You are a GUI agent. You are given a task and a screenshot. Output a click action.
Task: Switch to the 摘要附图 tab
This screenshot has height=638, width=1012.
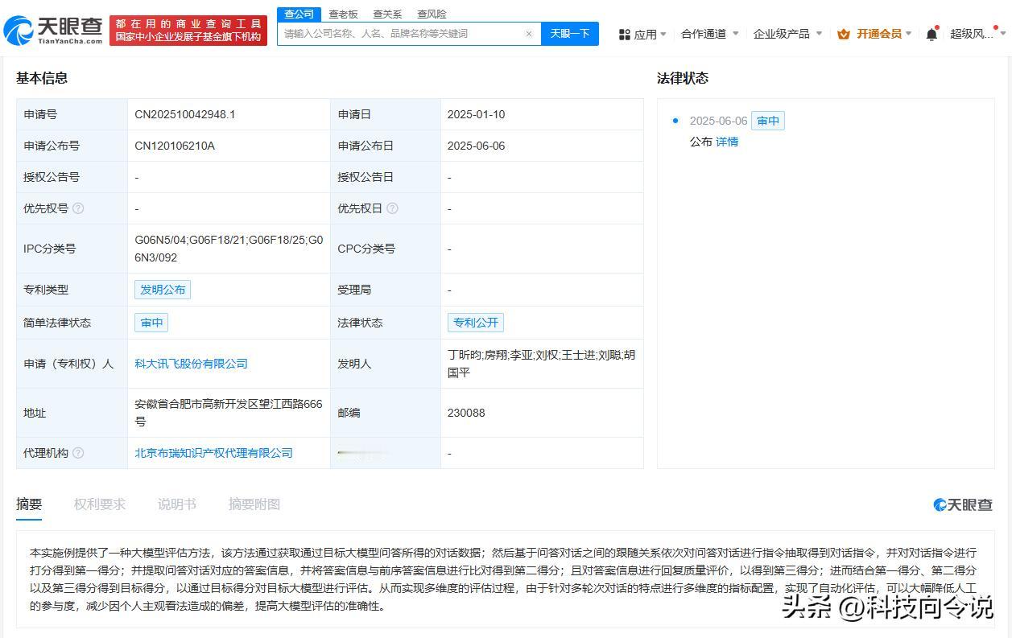(254, 504)
